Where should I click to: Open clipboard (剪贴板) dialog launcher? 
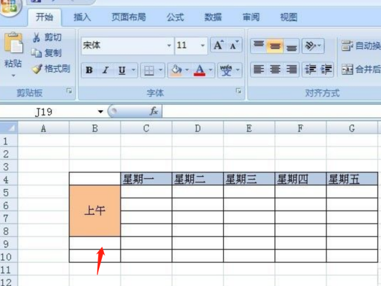click(69, 91)
